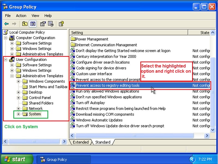Expand the System tree node
The image size is (218, 164).
click(x=18, y=114)
